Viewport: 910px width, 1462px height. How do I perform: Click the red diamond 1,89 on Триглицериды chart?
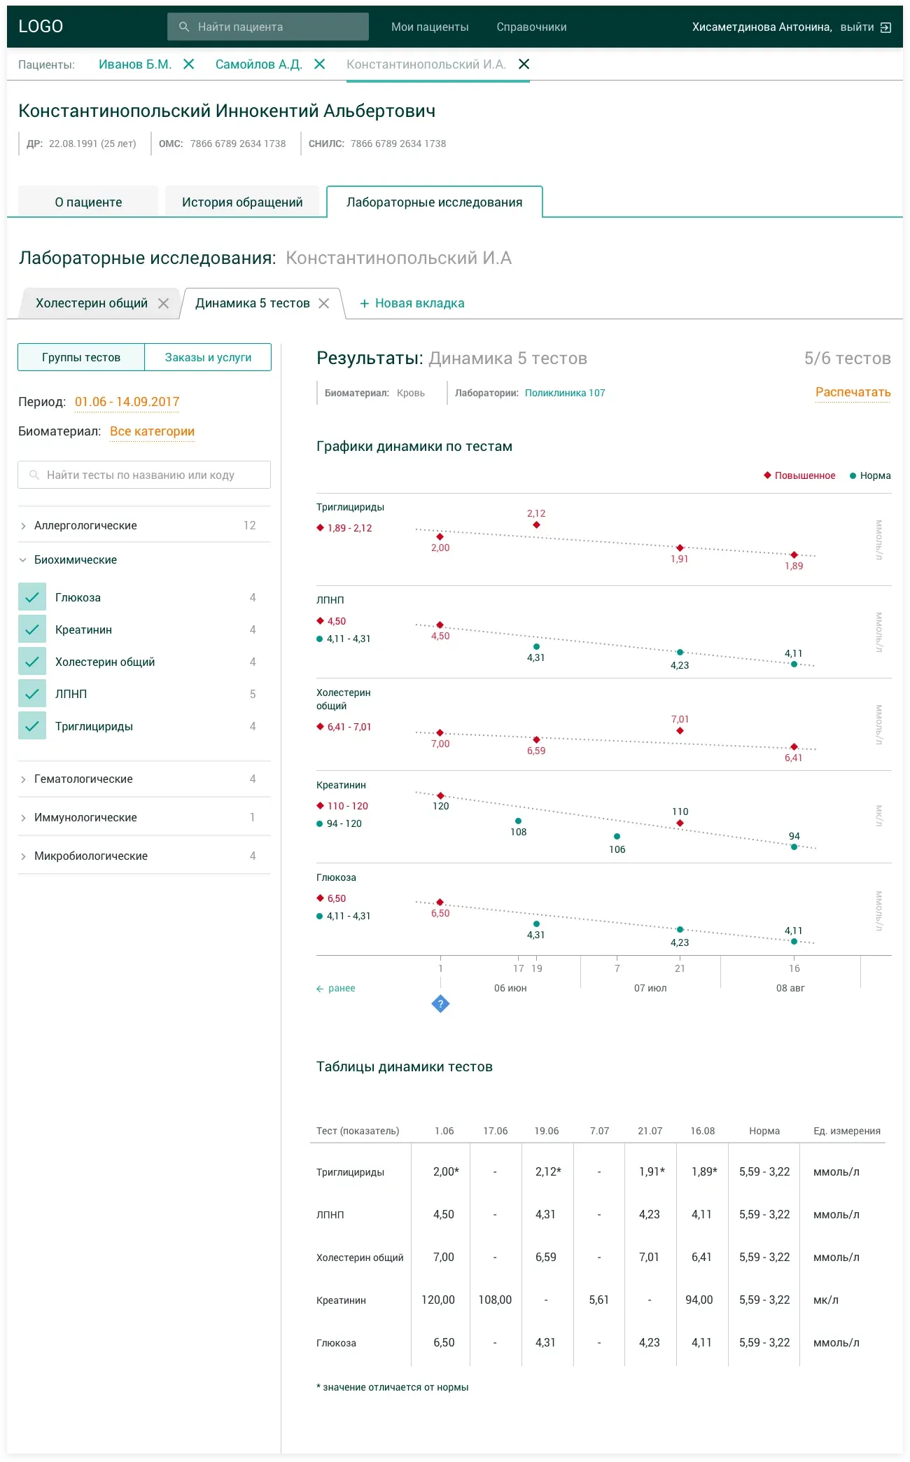pyautogui.click(x=794, y=555)
